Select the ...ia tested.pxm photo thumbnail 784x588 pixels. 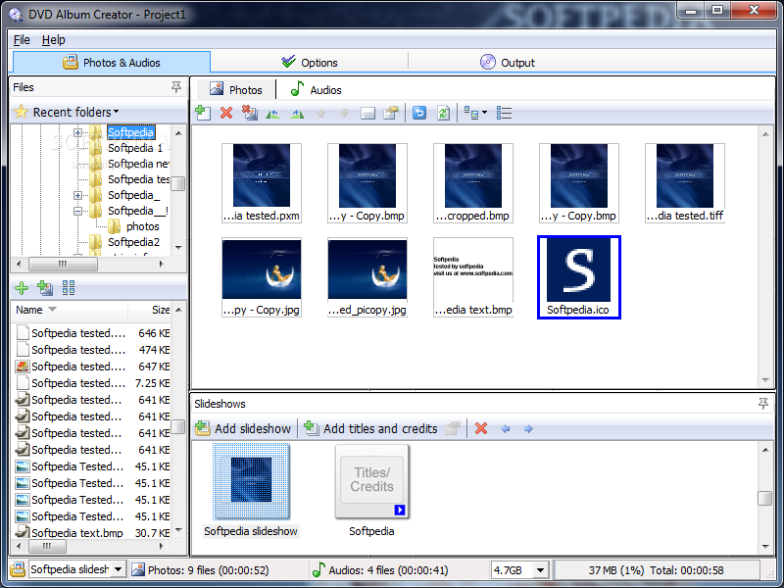[262, 182]
